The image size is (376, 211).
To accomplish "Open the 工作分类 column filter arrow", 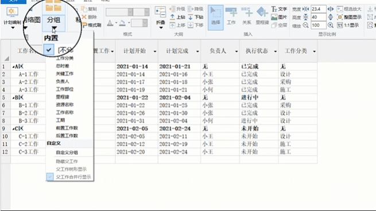I will [314, 51].
